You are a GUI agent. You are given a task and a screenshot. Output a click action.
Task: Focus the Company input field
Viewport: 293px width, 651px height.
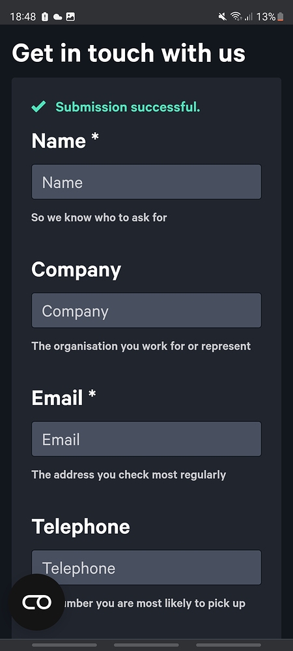(146, 311)
